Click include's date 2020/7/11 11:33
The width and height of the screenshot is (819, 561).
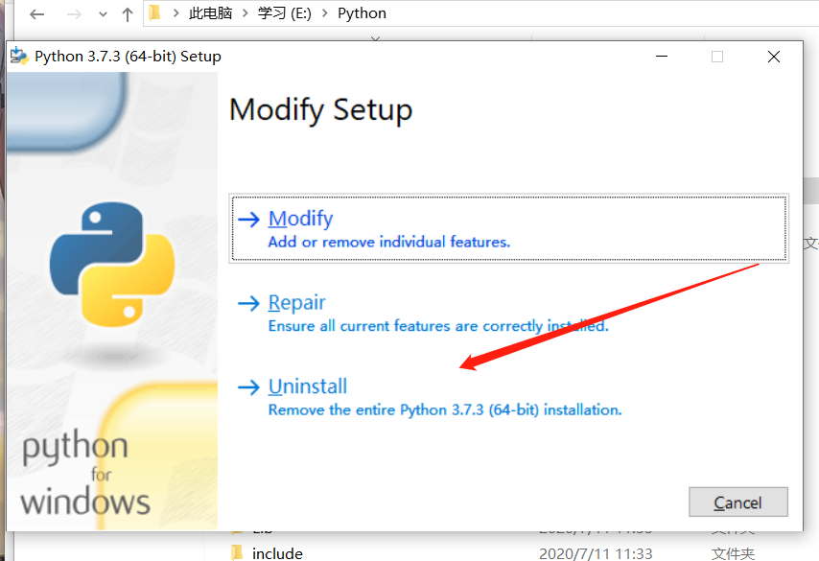[596, 553]
